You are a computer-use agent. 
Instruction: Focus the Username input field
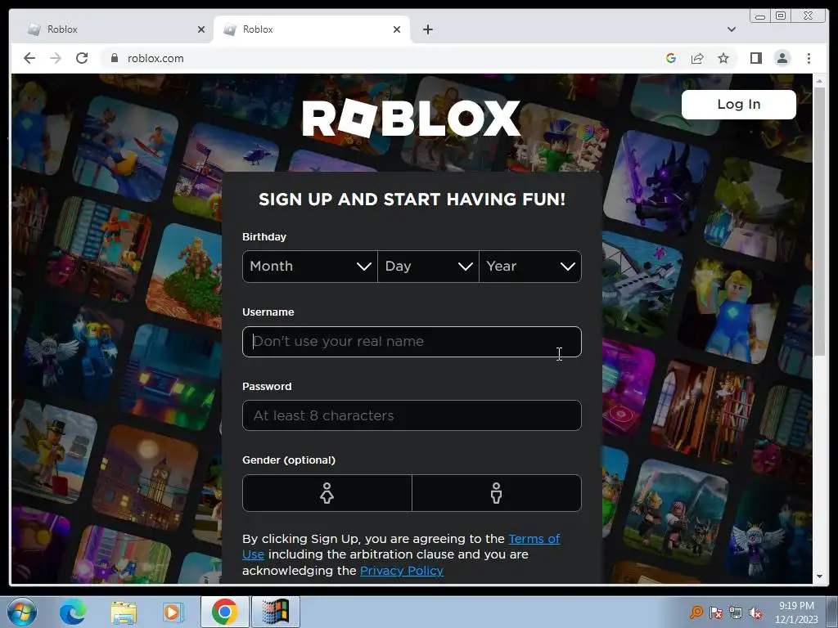pos(412,342)
